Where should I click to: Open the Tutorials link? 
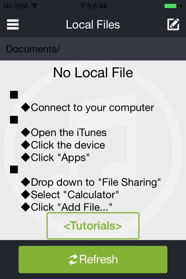[93, 226]
